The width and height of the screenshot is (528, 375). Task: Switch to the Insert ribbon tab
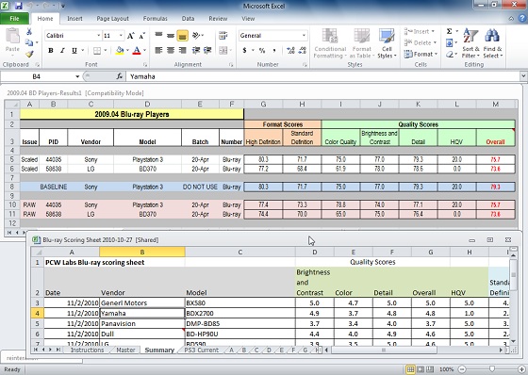click(x=74, y=19)
